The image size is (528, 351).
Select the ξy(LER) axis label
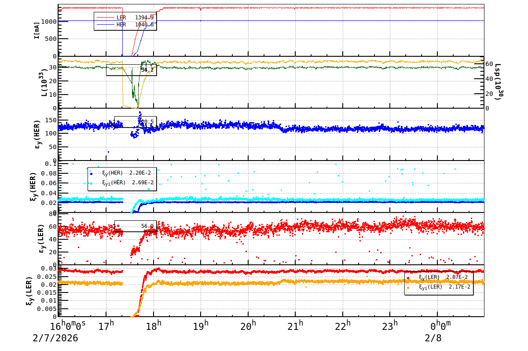(x=29, y=291)
